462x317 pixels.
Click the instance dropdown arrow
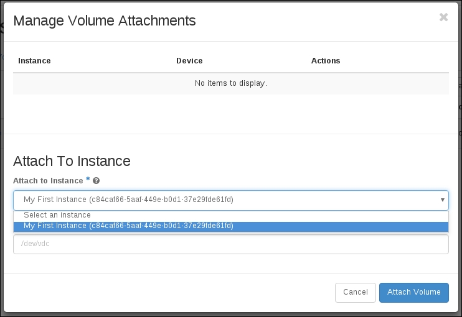pos(442,200)
